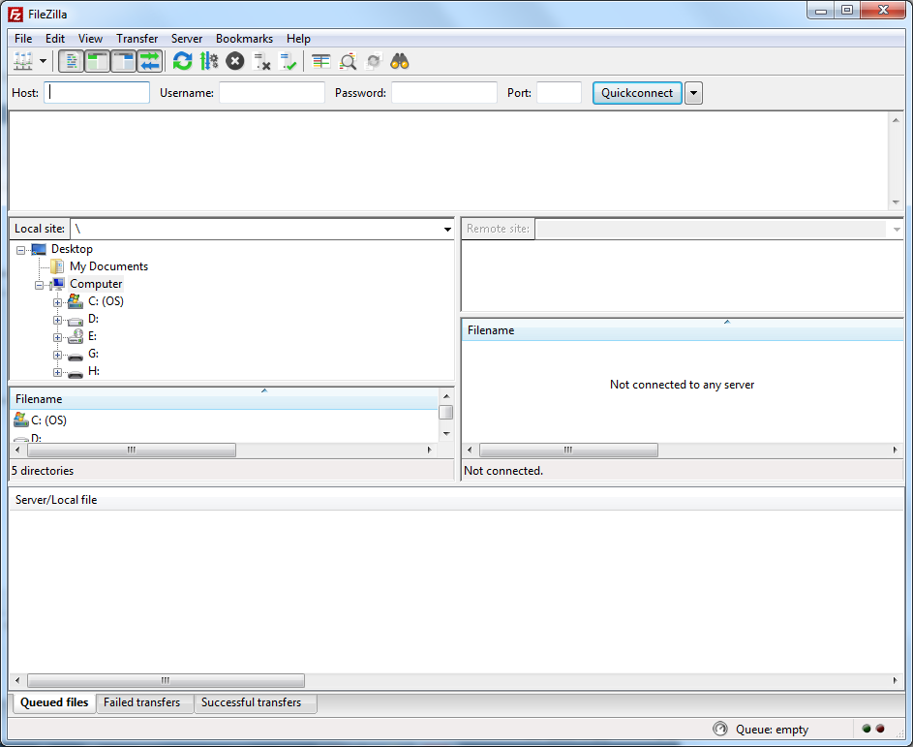
Task: Select C: (OS) in the local tree
Action: [x=106, y=301]
